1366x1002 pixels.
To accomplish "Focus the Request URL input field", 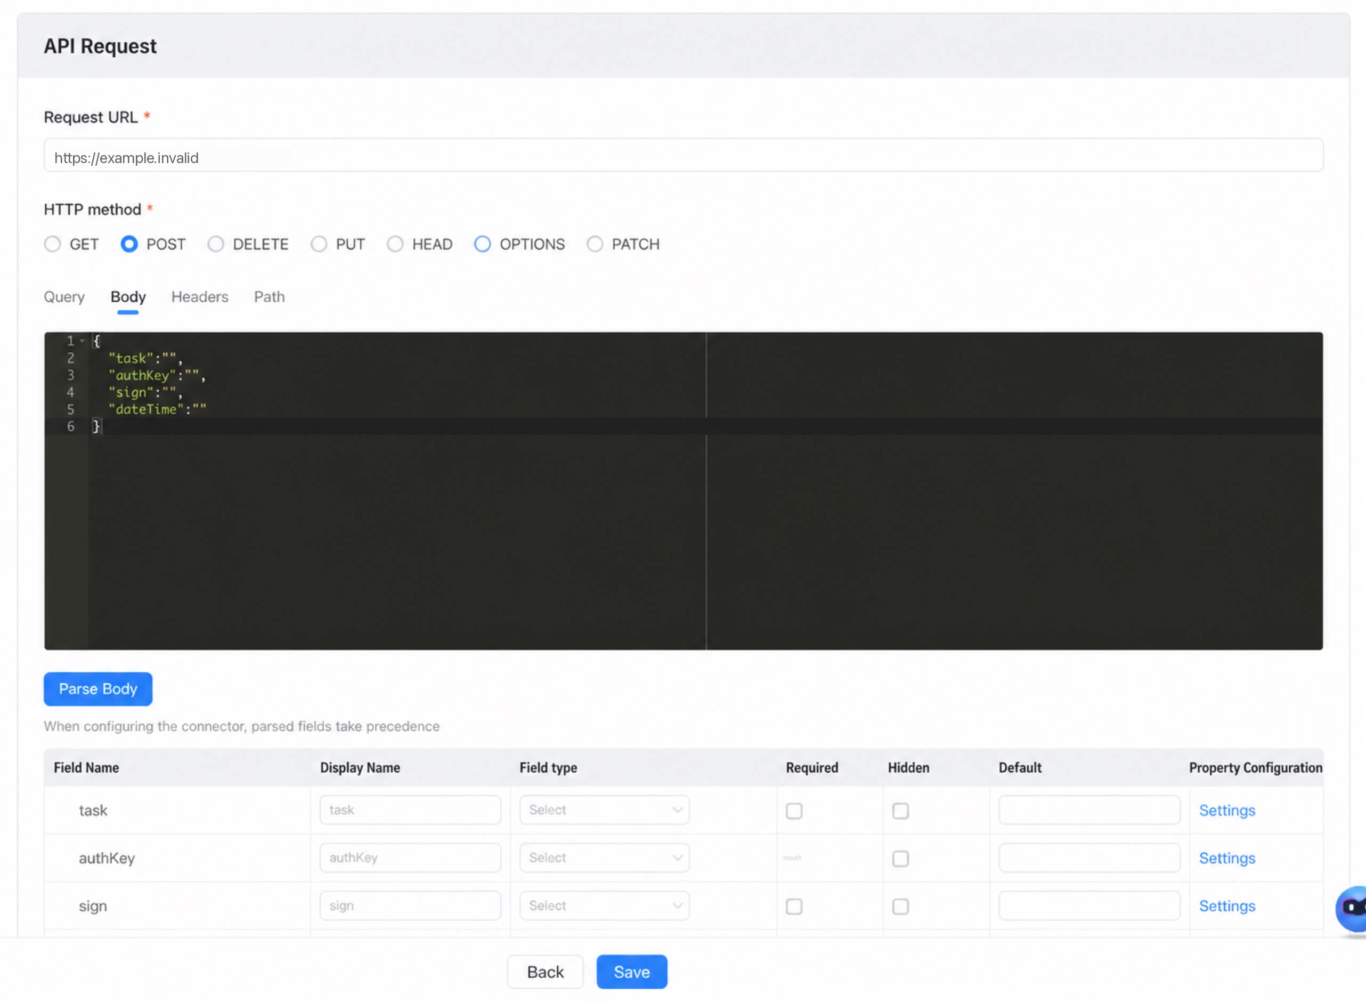I will coord(684,155).
